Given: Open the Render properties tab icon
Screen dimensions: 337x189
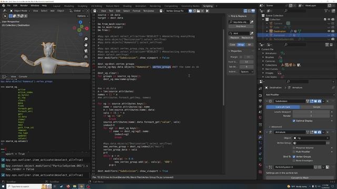Looking at the screenshot, I should (260, 96).
